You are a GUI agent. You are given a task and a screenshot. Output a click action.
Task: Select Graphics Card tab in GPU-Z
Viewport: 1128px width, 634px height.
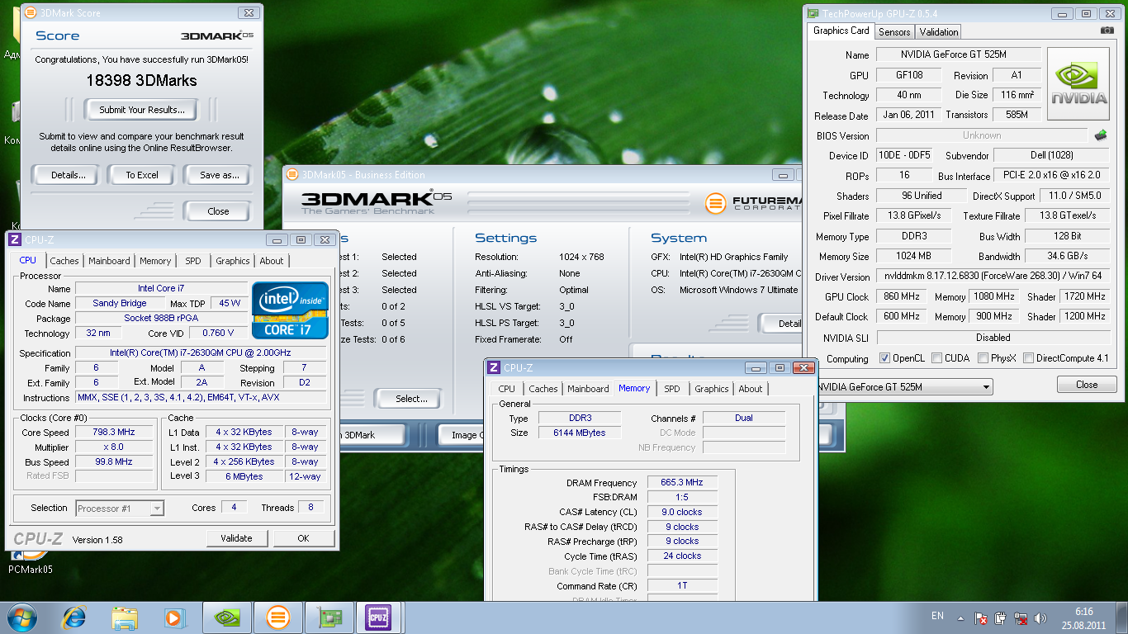pos(841,31)
